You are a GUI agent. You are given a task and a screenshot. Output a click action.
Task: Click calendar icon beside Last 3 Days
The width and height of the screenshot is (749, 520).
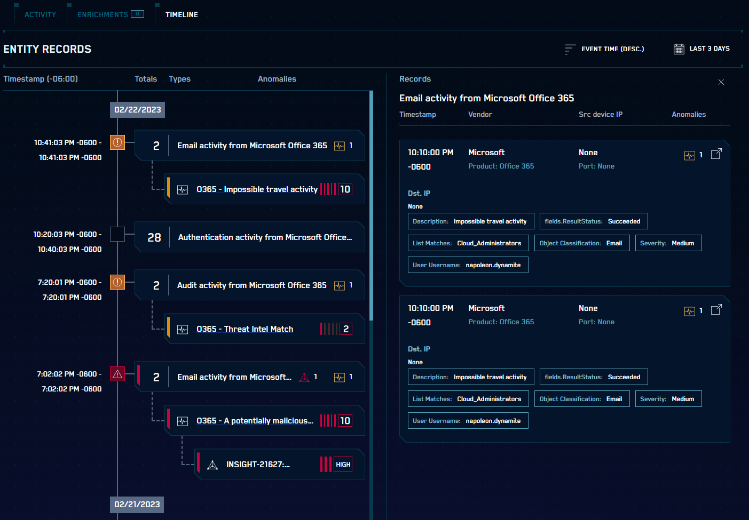click(679, 49)
